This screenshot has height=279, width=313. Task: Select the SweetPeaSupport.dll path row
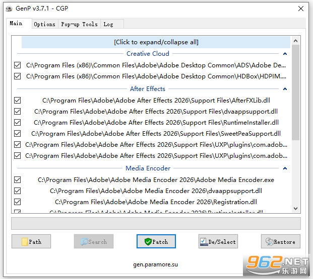pos(156,133)
